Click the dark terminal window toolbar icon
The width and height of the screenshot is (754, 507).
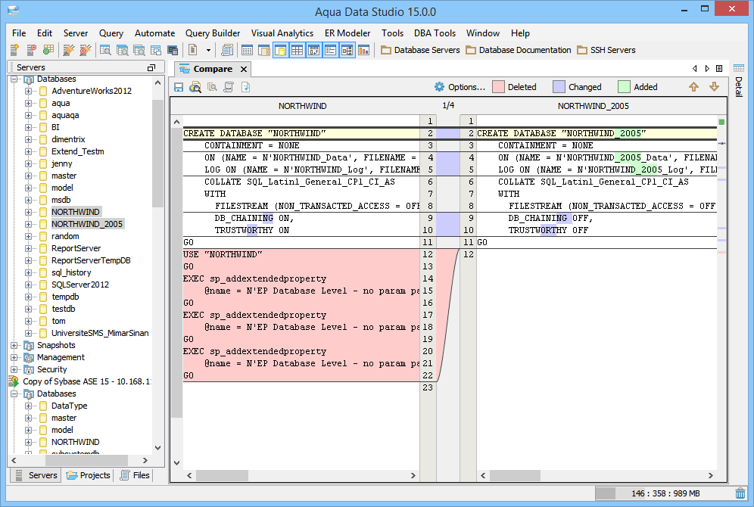[x=173, y=50]
